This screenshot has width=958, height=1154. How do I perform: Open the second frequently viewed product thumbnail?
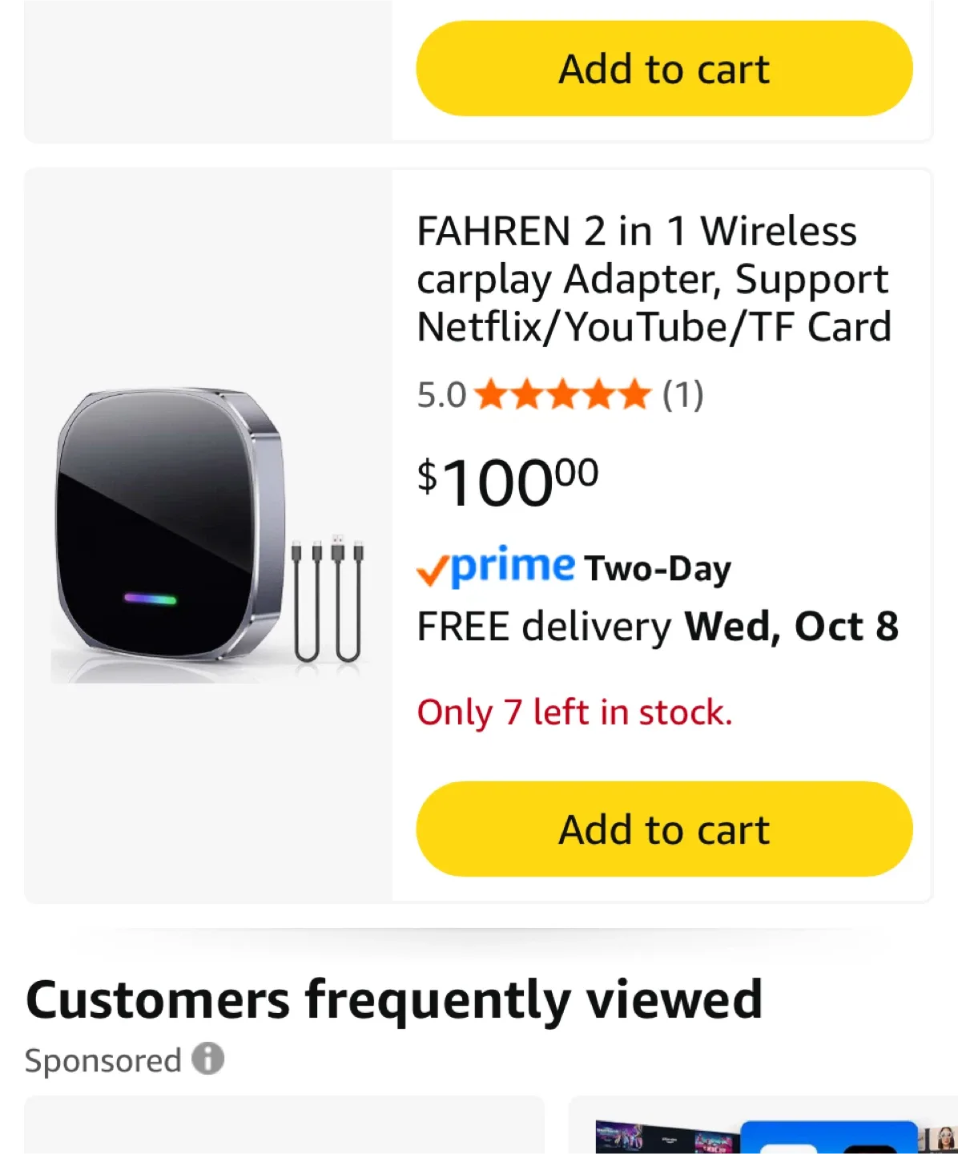pyautogui.click(x=763, y=1128)
